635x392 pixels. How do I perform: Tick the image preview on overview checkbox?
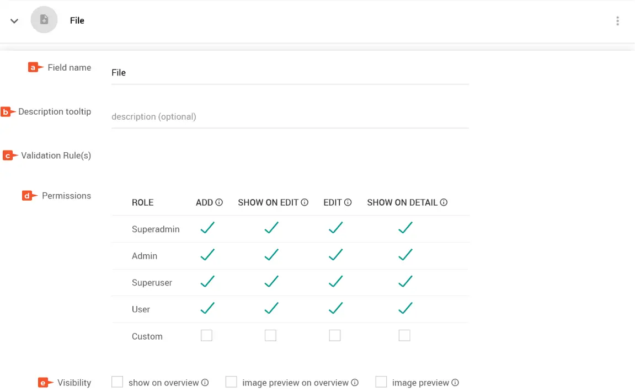point(231,382)
